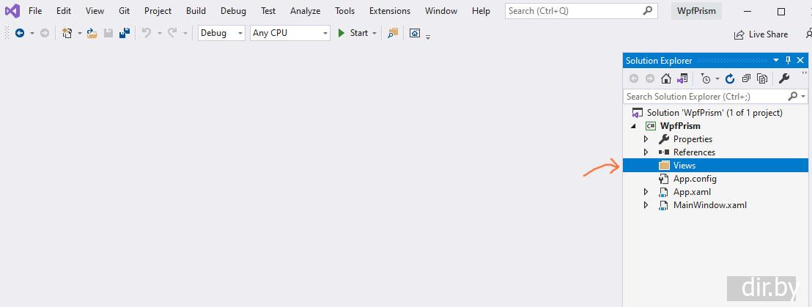The image size is (812, 307).
Task: Click the Undo arrow icon
Action: click(x=147, y=33)
